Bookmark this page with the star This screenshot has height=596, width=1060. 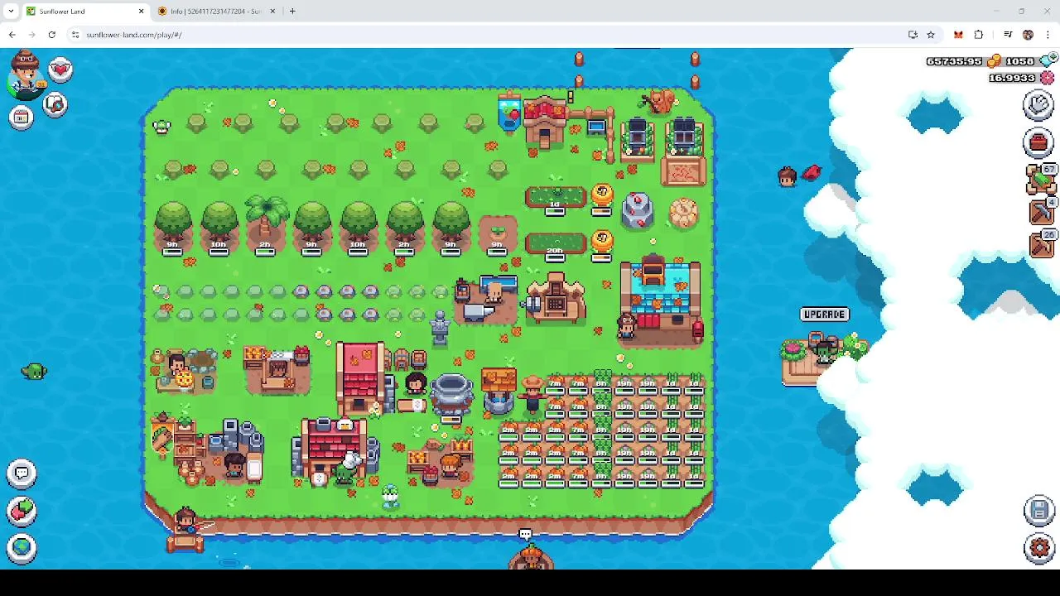click(x=931, y=35)
